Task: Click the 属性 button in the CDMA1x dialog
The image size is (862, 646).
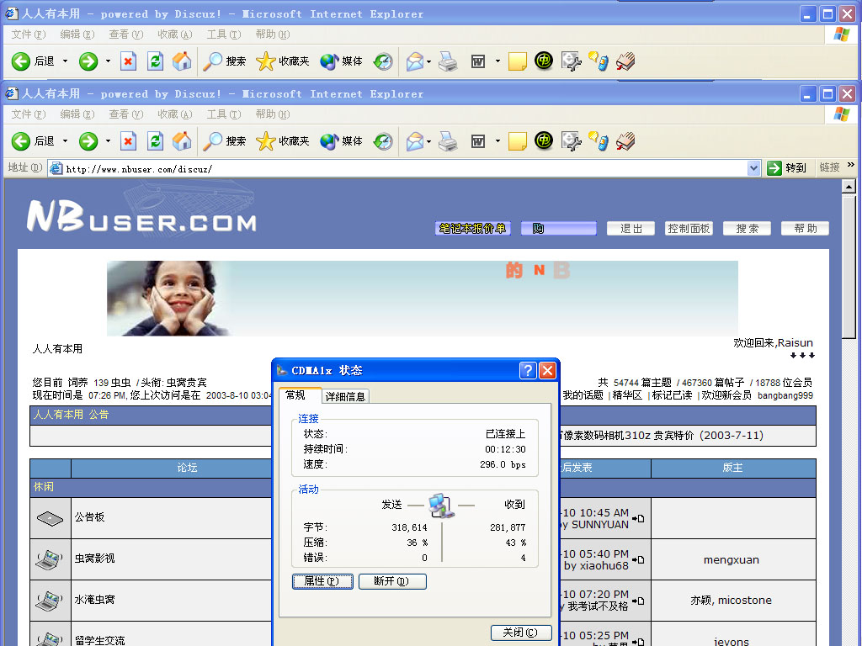Action: tap(322, 581)
